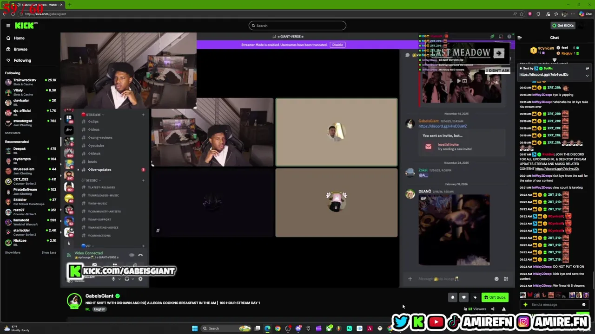
Task: Go to Kick logo homepage
Action: tap(25, 26)
